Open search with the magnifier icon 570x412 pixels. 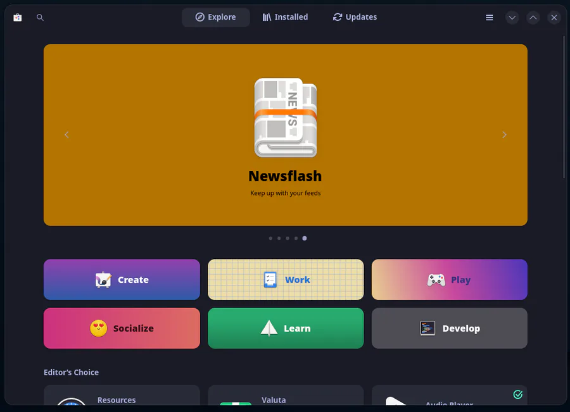40,18
